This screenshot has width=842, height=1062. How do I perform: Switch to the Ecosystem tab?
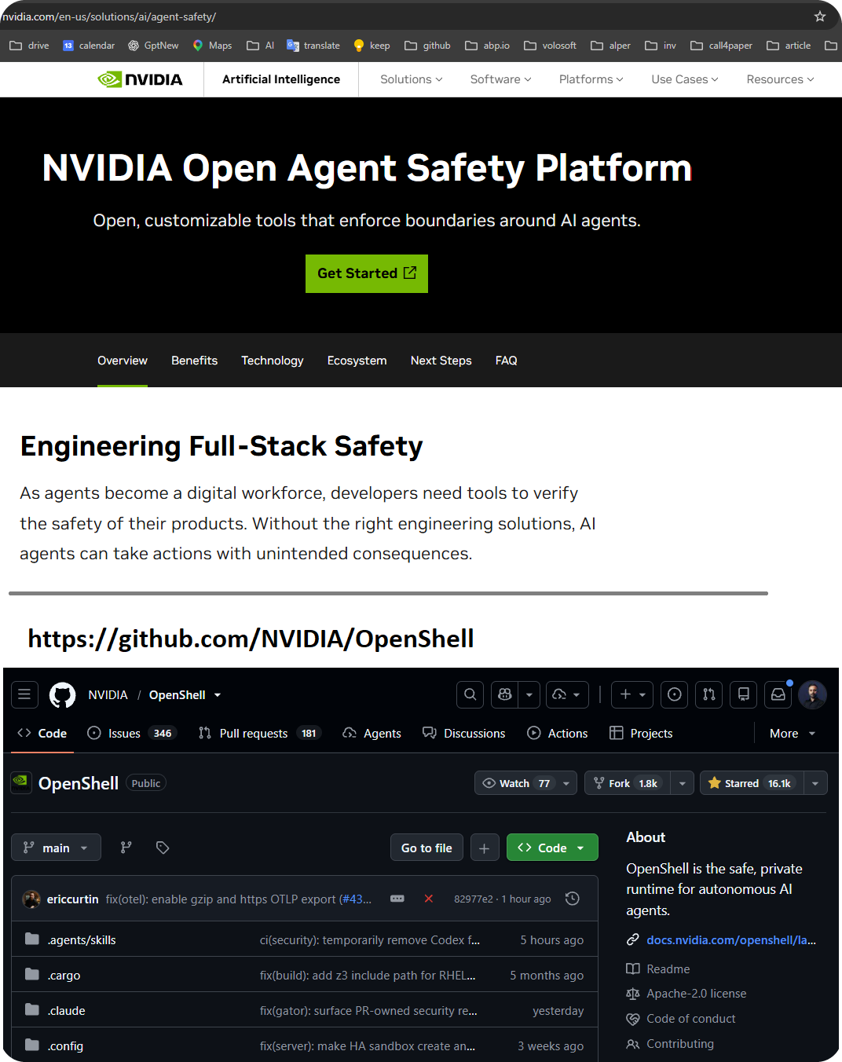pos(357,361)
